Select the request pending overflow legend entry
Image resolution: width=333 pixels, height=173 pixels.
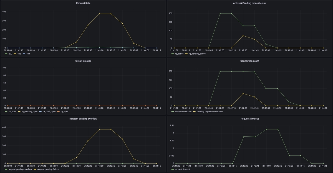[x=18, y=169]
